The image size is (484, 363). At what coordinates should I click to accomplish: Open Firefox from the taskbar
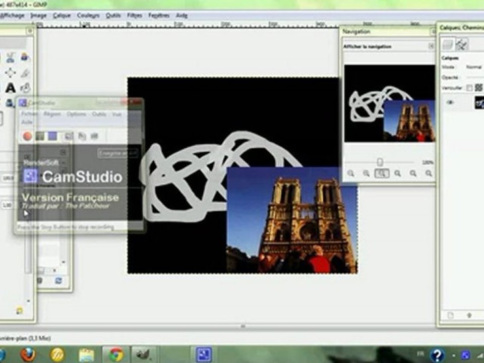pyautogui.click(x=28, y=354)
